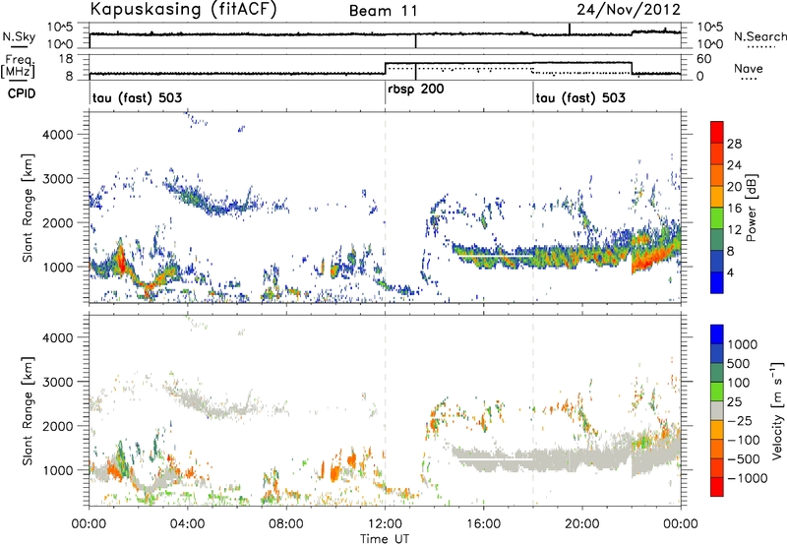Pick the blue bottom segment of Power color bar
Image resolution: width=787 pixels, height=545 pixels.
[x=717, y=282]
